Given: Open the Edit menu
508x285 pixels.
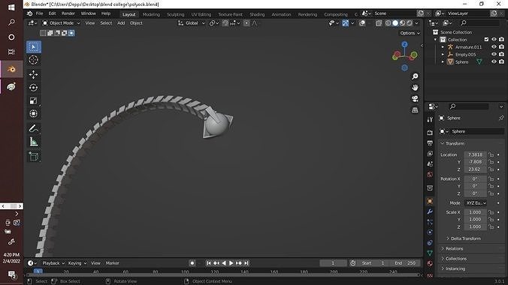Looking at the screenshot, I should [x=52, y=13].
